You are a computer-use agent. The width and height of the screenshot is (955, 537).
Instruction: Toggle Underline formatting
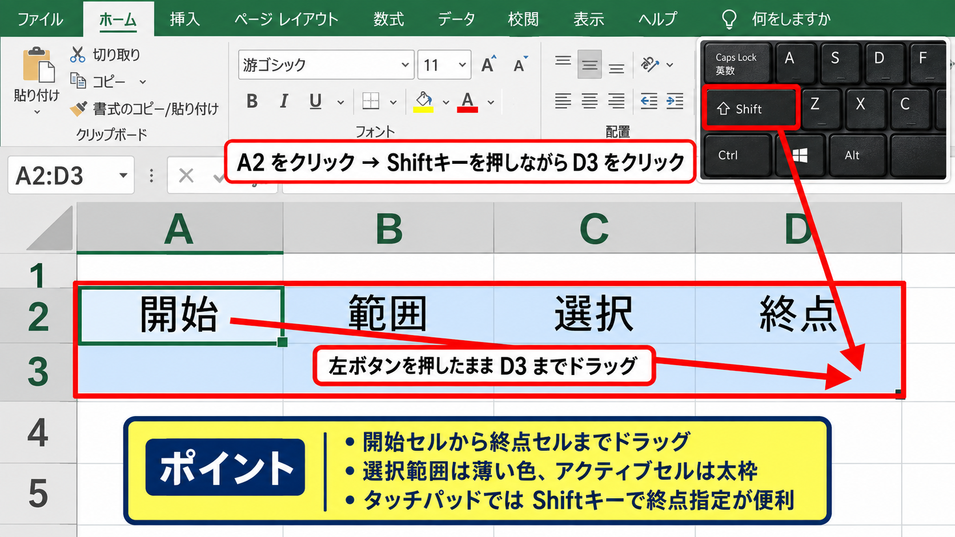click(x=315, y=102)
